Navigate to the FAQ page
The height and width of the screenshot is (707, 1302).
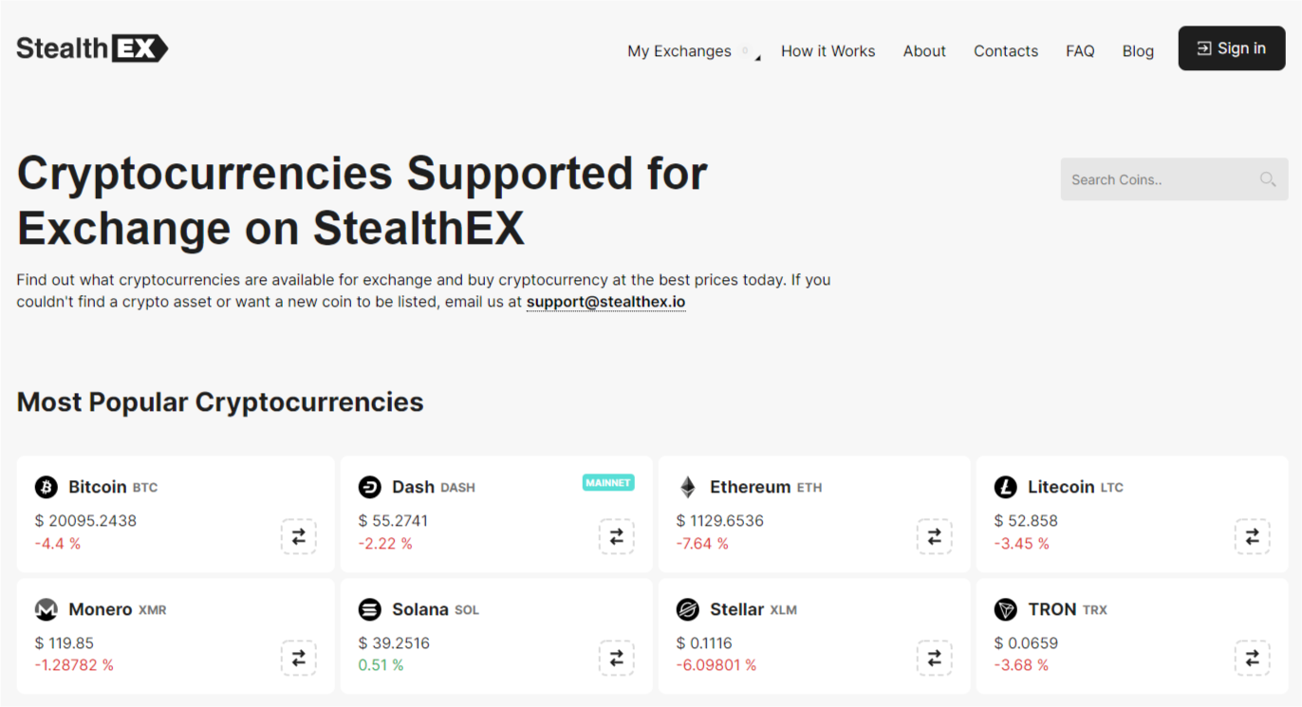click(1080, 51)
